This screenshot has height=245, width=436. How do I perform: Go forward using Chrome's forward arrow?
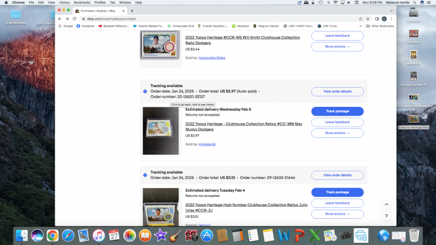pos(67,19)
